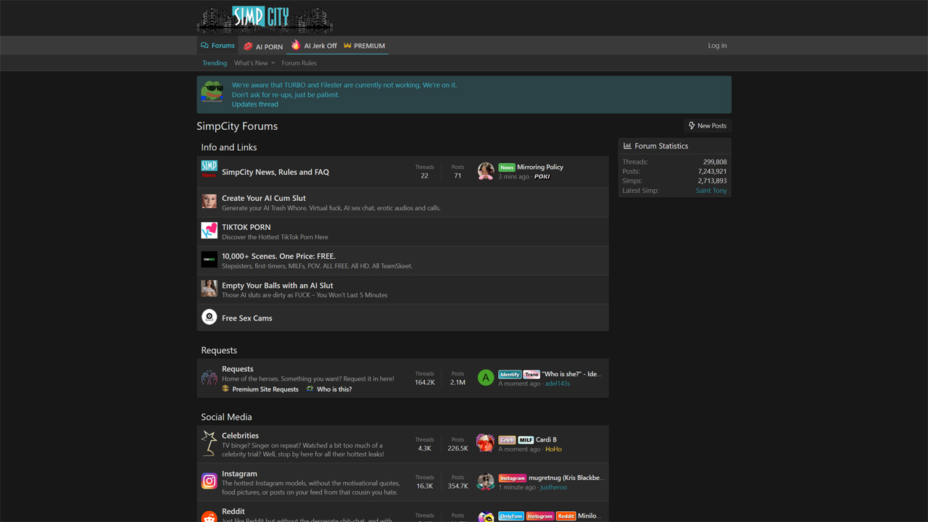The width and height of the screenshot is (928, 522).
Task: Click the Celebrities star icon
Action: coord(209,443)
